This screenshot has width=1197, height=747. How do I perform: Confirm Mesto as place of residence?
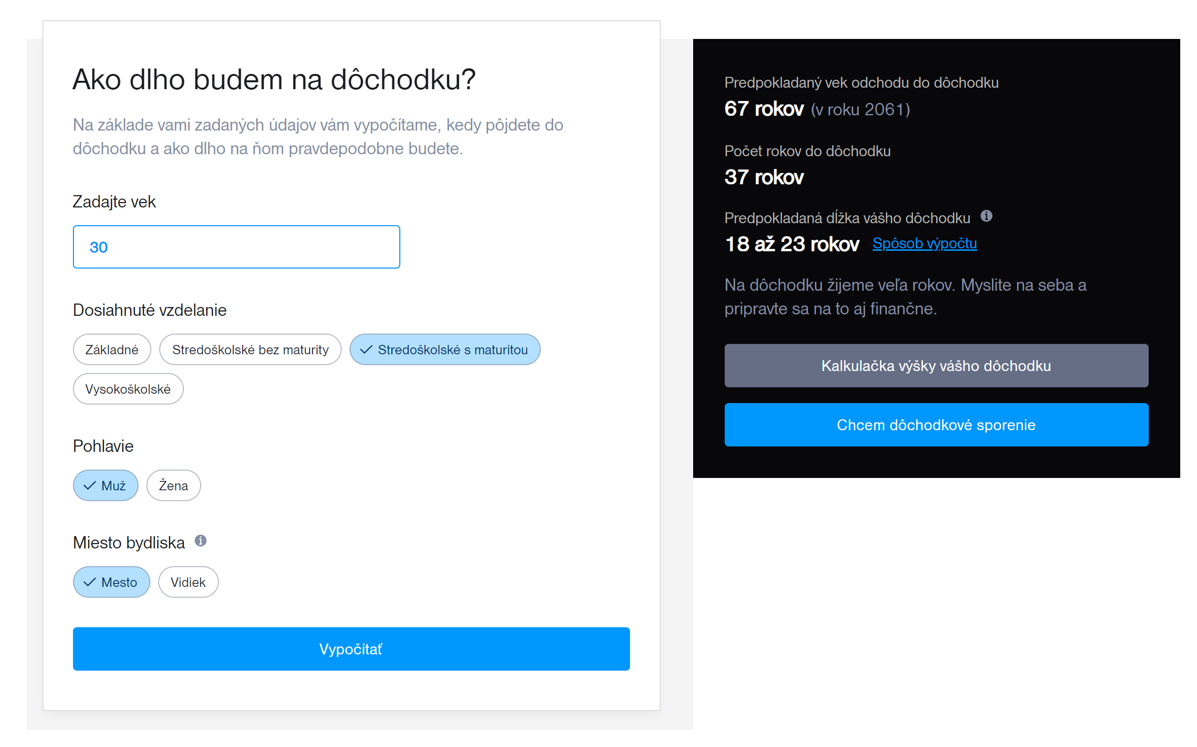click(111, 582)
